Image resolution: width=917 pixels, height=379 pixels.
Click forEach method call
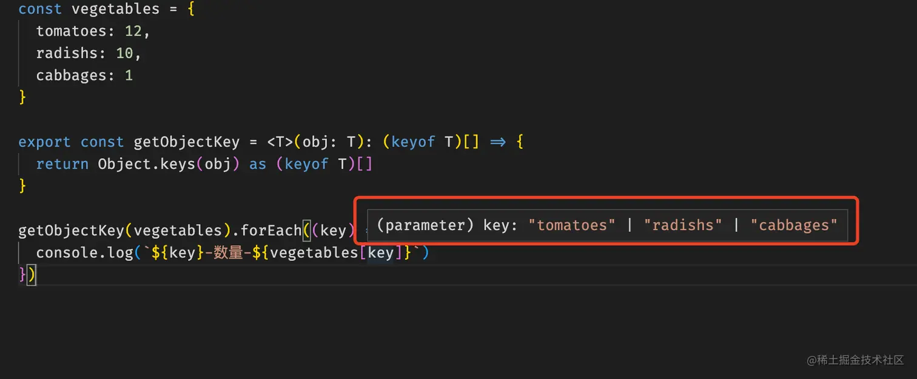pyautogui.click(x=271, y=231)
